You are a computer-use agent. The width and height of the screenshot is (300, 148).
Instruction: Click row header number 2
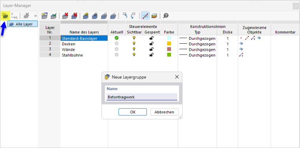[50, 43]
